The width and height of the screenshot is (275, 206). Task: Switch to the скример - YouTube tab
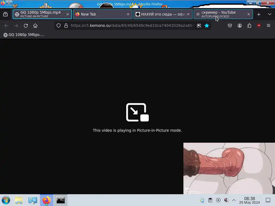[x=223, y=14]
